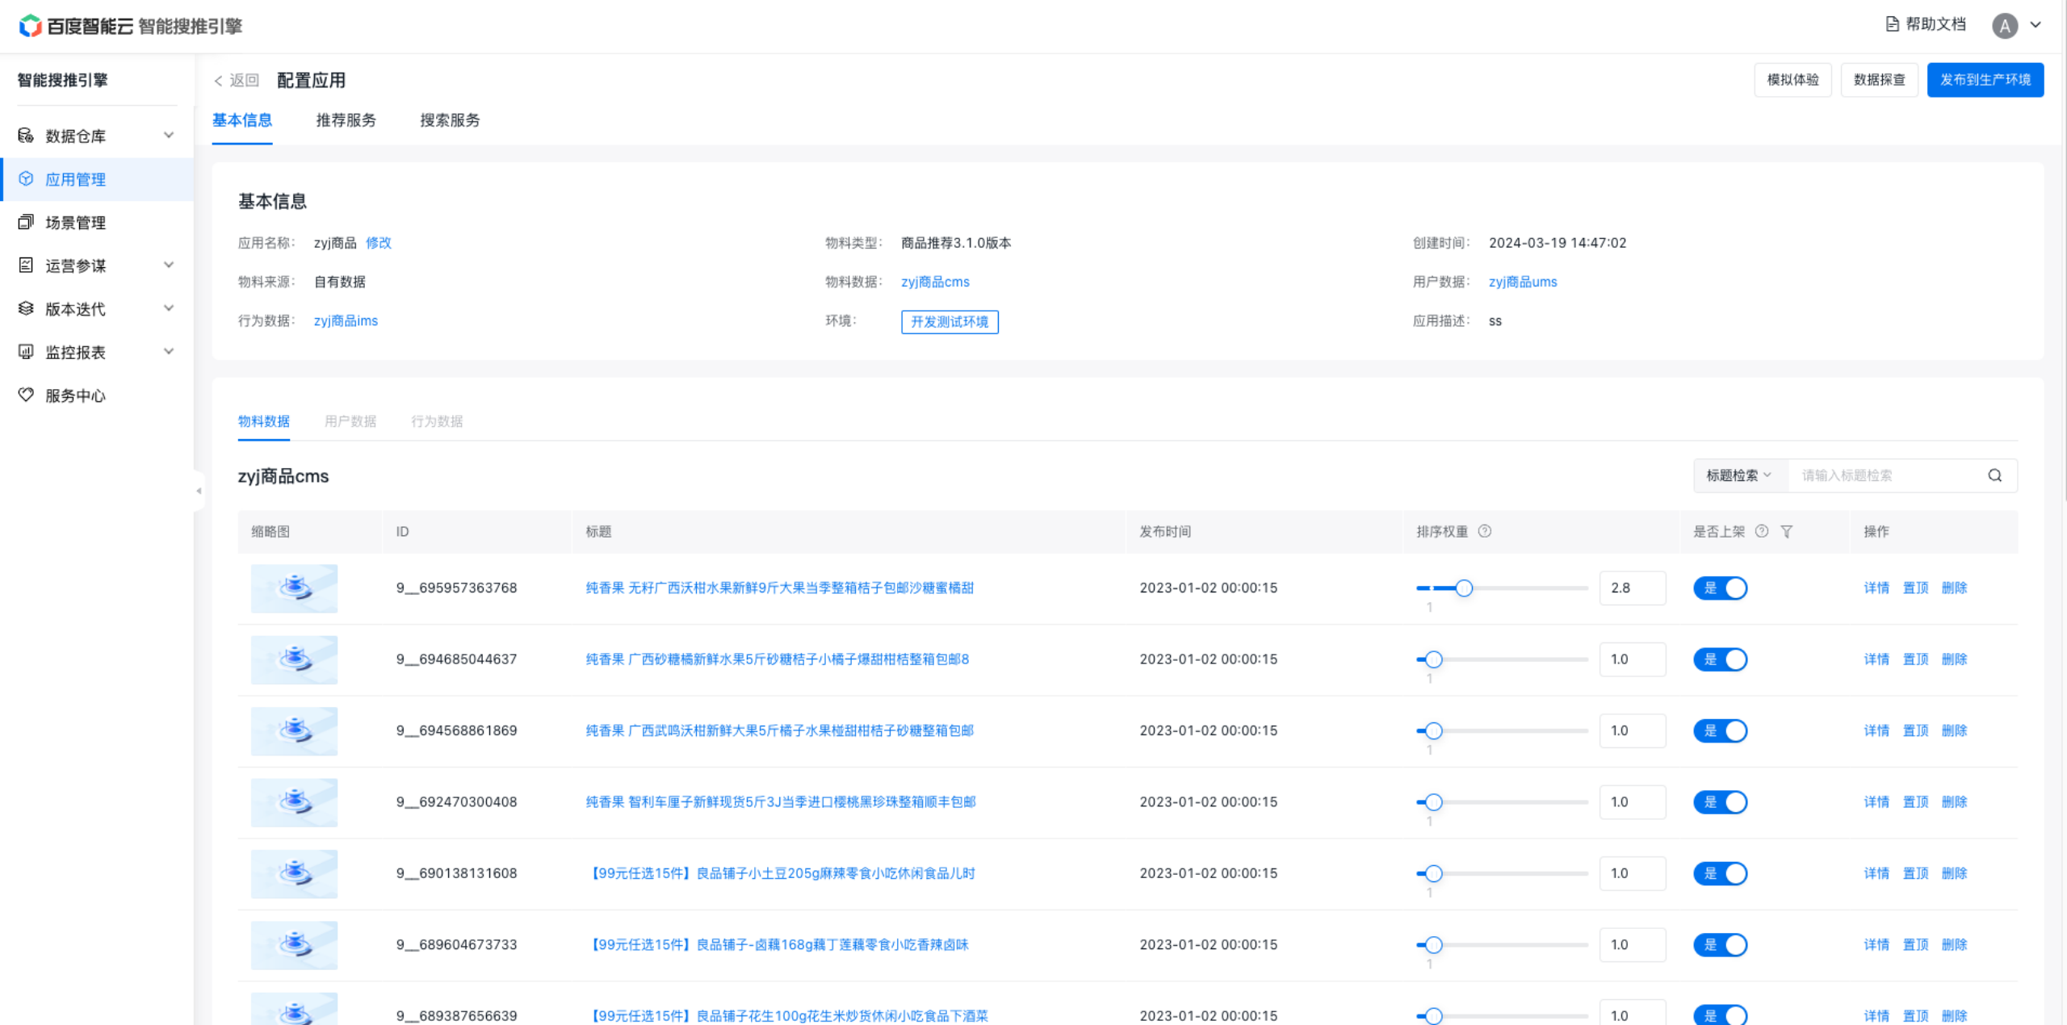Toggle shelf switch for item 9__689604673733
Image resolution: width=2067 pixels, height=1025 pixels.
pos(1720,944)
